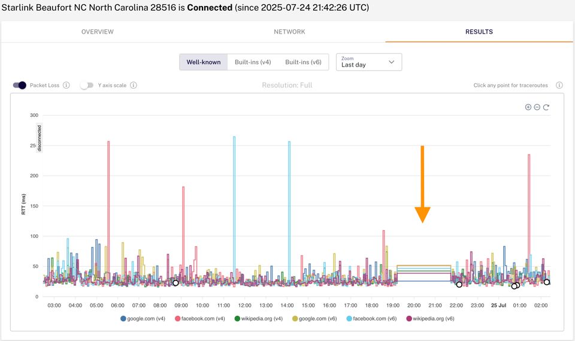Open the Zoom dropdown showing Last day
Screen dimensions: 575x341
tap(369, 62)
